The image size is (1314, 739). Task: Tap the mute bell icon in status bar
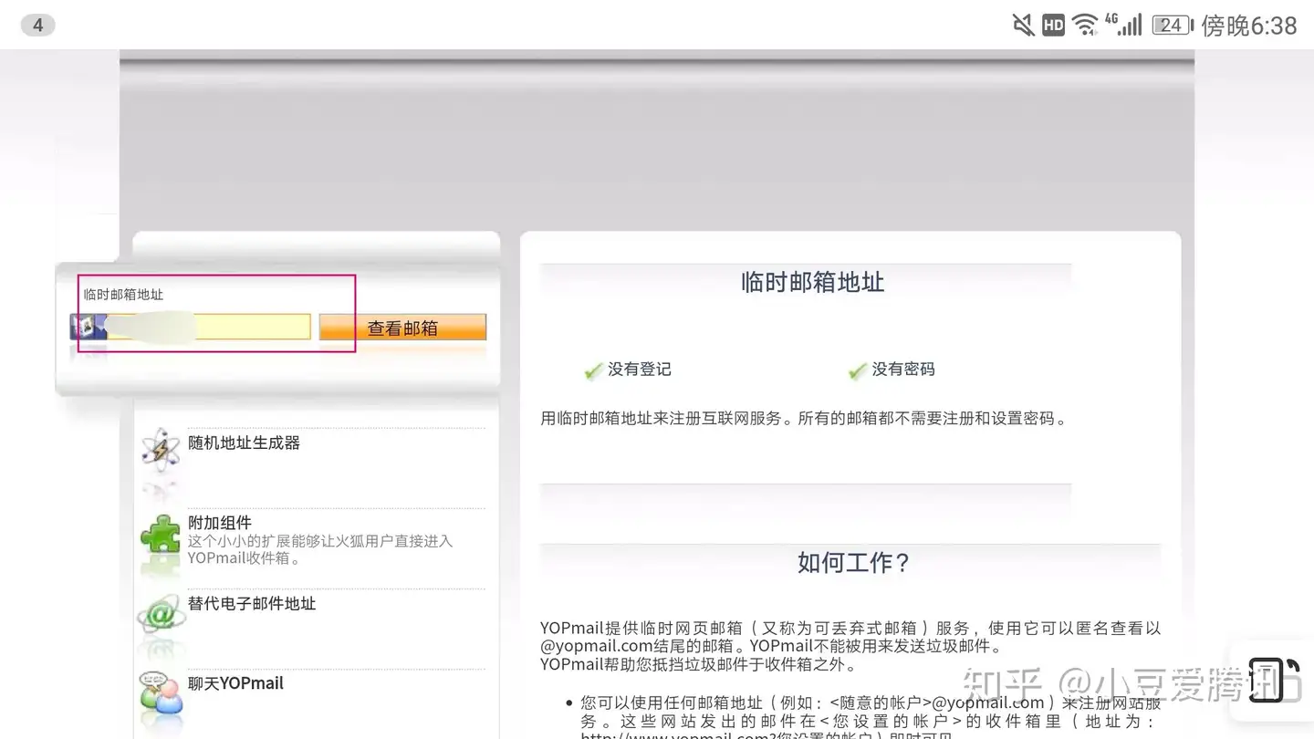[1024, 26]
